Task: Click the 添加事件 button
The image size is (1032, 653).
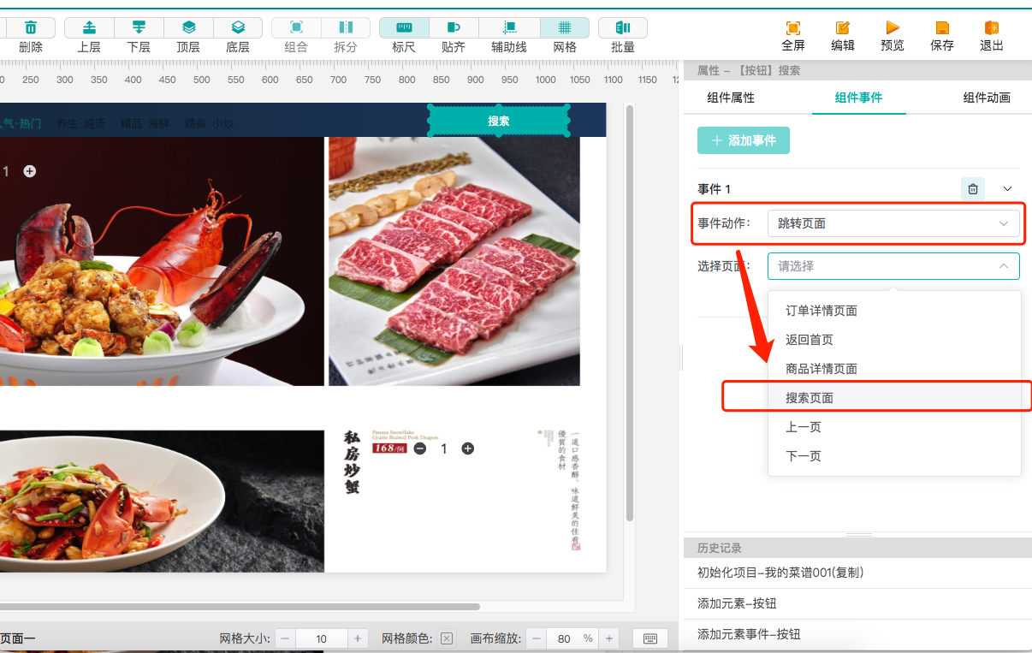Action: [x=743, y=140]
